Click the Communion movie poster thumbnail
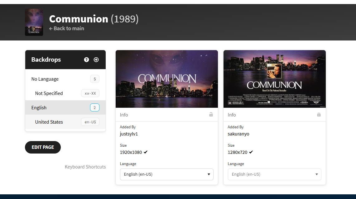The height and width of the screenshot is (199, 356). pos(34,22)
